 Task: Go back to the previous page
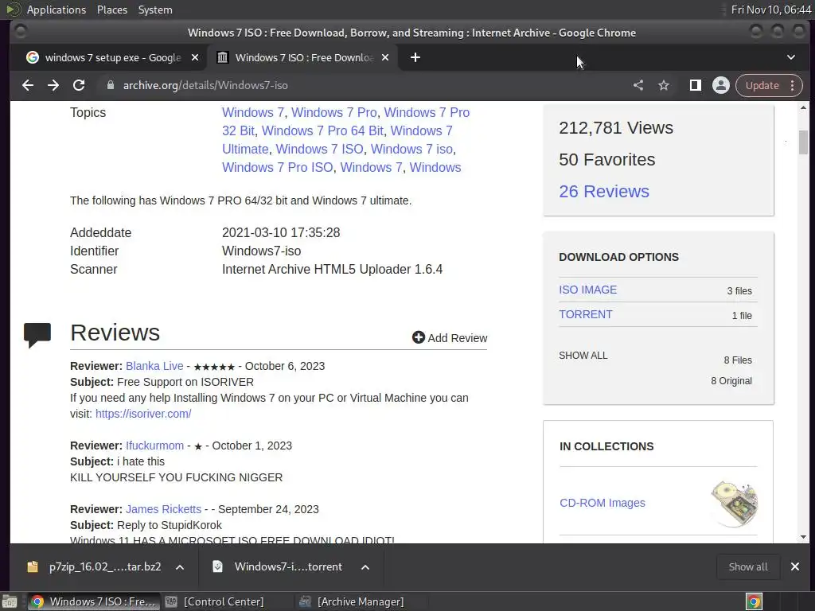click(28, 85)
